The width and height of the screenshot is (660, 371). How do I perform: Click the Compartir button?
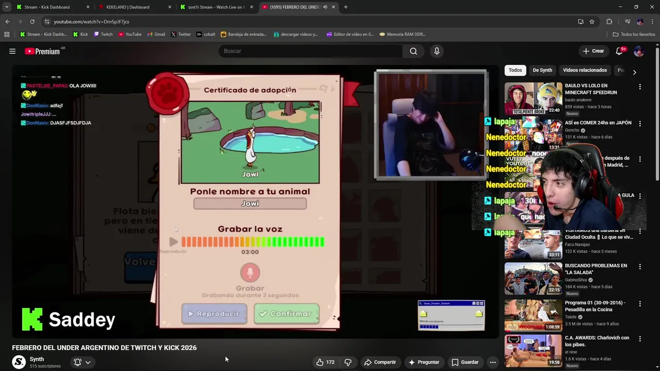[x=380, y=362]
